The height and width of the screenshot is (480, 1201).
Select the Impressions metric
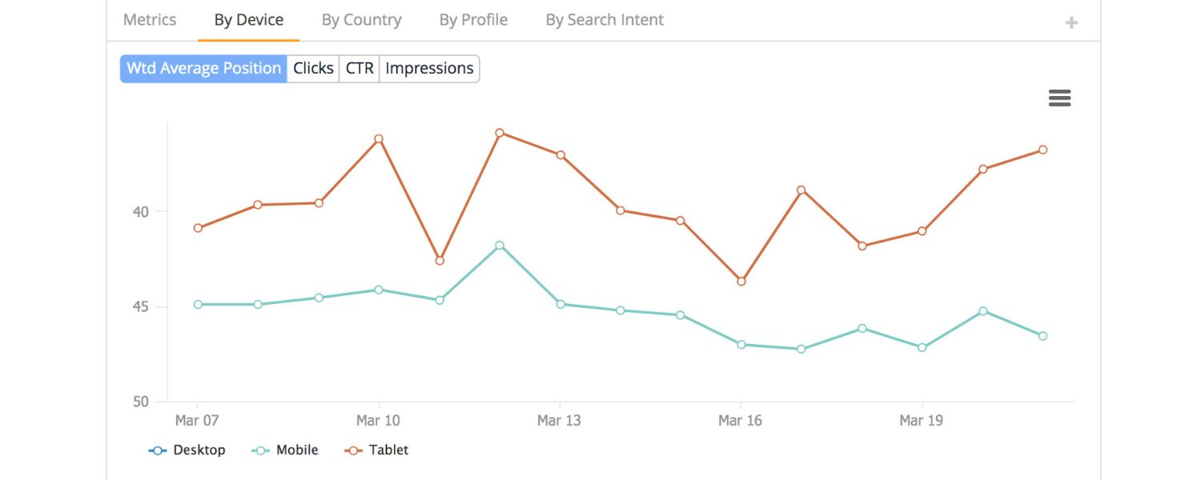pos(429,68)
